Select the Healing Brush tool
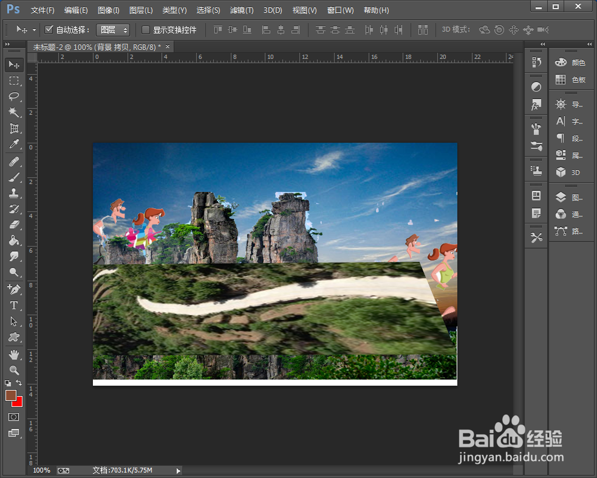The height and width of the screenshot is (478, 597). tap(14, 162)
